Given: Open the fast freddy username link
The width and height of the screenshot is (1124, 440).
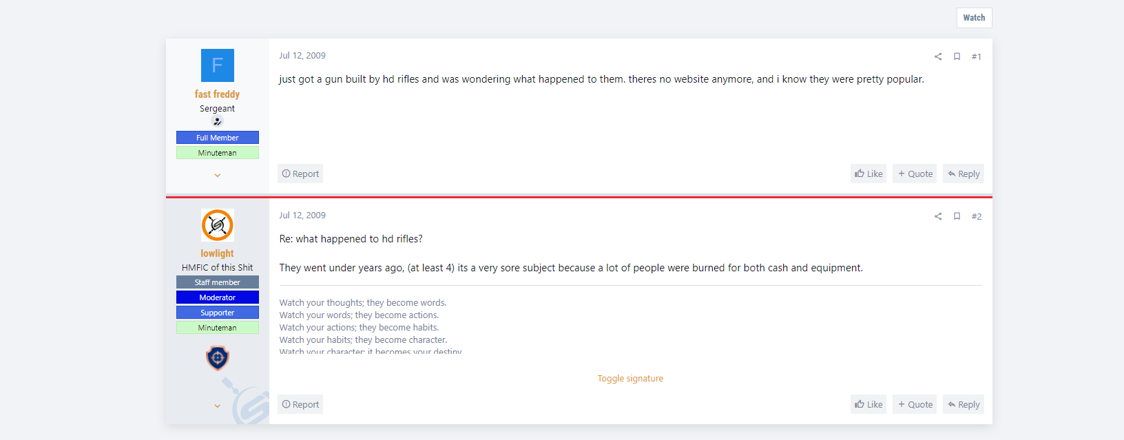Looking at the screenshot, I should click(x=217, y=94).
